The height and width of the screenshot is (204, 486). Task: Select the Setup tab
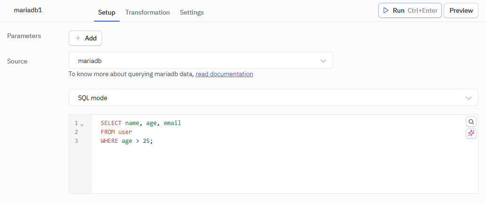pyautogui.click(x=106, y=12)
